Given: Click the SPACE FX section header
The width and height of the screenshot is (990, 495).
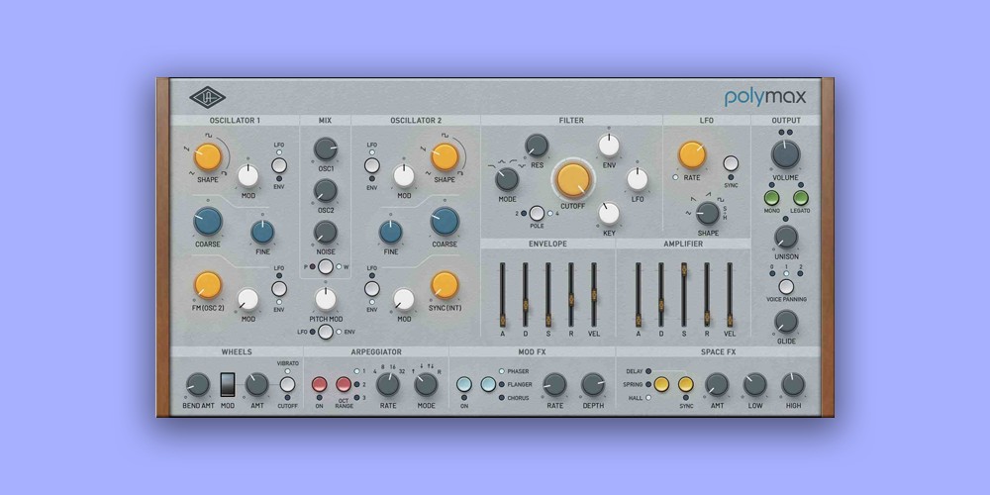Looking at the screenshot, I should pos(718,351).
